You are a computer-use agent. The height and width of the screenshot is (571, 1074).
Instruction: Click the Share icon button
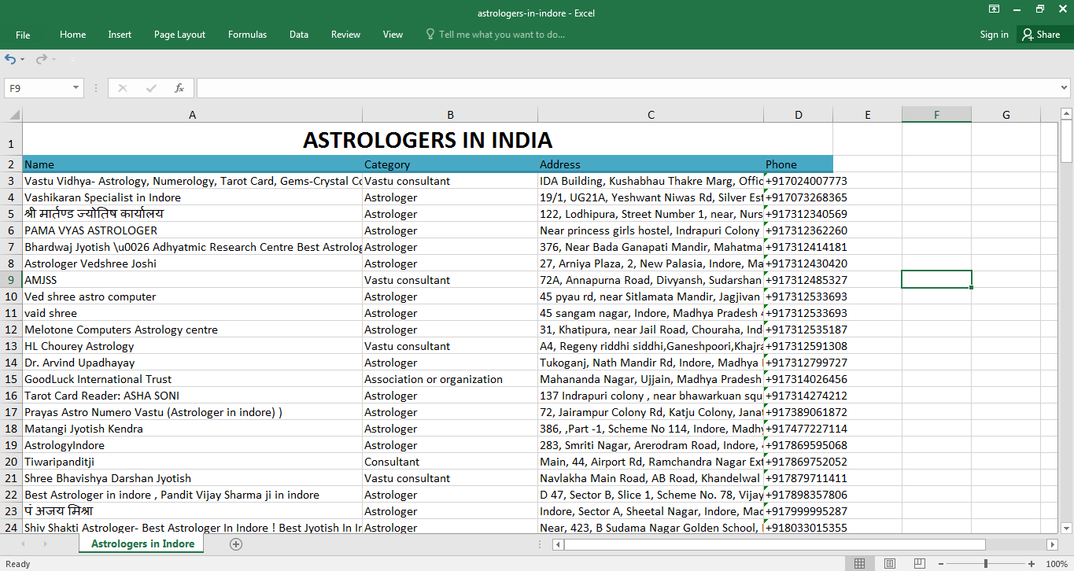point(1041,35)
